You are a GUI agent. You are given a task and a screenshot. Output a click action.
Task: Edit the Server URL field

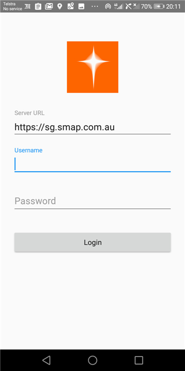92,127
